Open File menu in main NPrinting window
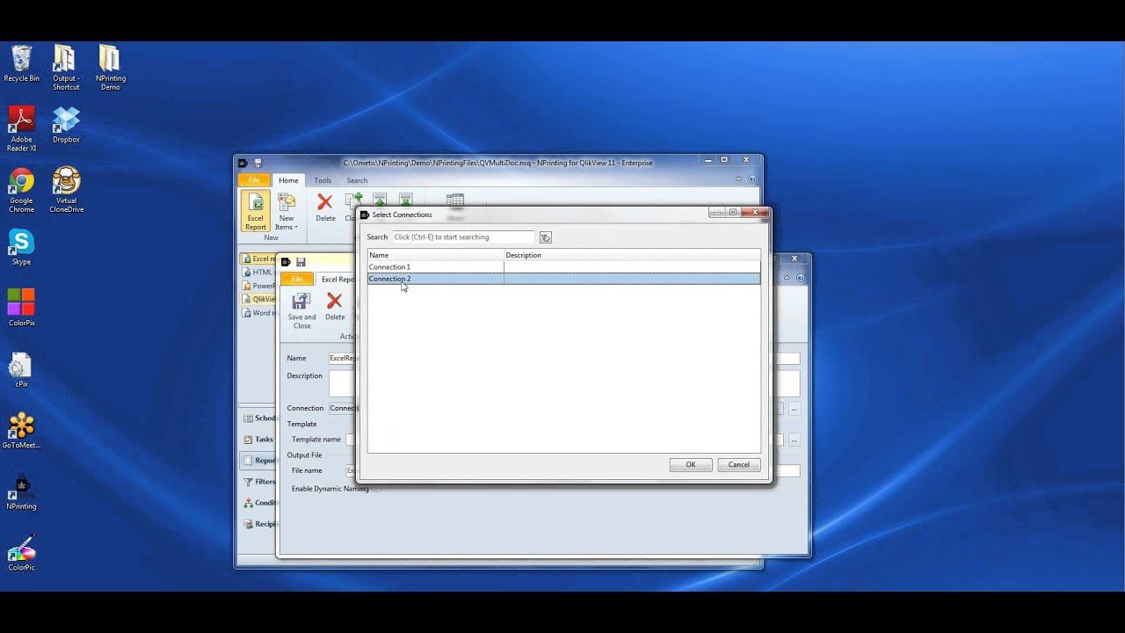The width and height of the screenshot is (1125, 633). click(x=254, y=180)
